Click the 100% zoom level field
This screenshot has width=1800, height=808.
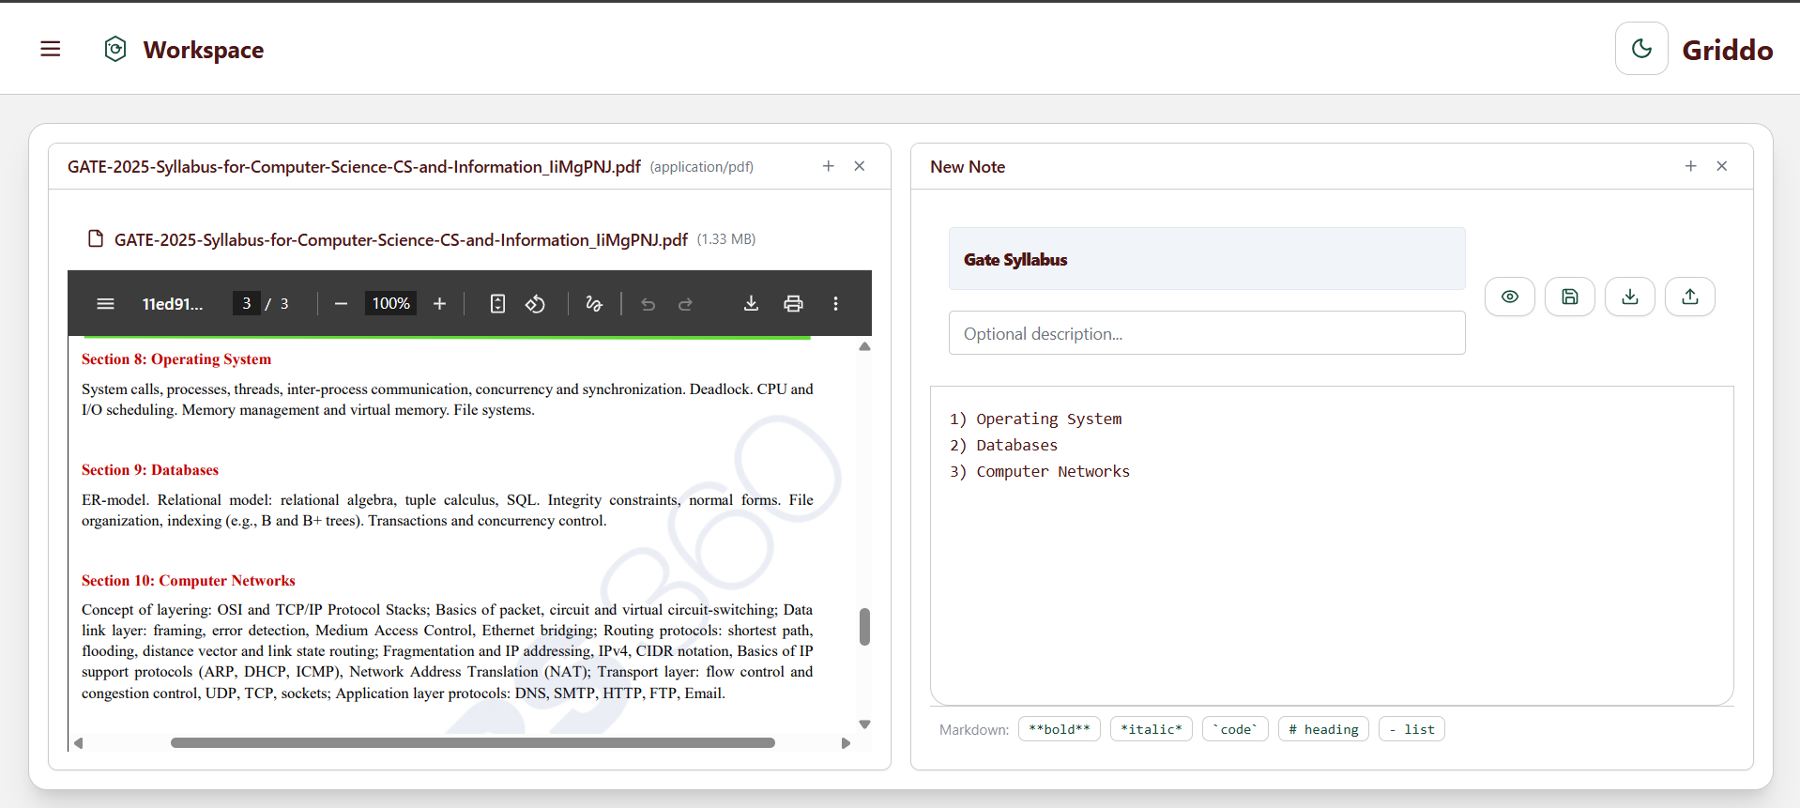[390, 303]
